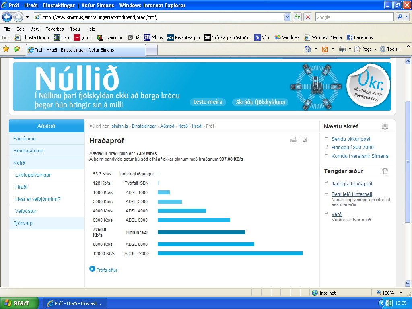The width and height of the screenshot is (412, 309).
Task: Click the Stop loading icon
Action: click(x=308, y=17)
